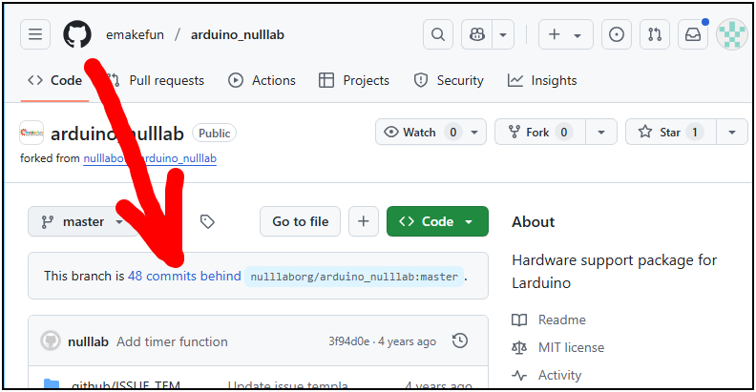Open commit hash 3f94d0e
Image resolution: width=756 pixels, height=392 pixels.
click(x=349, y=341)
